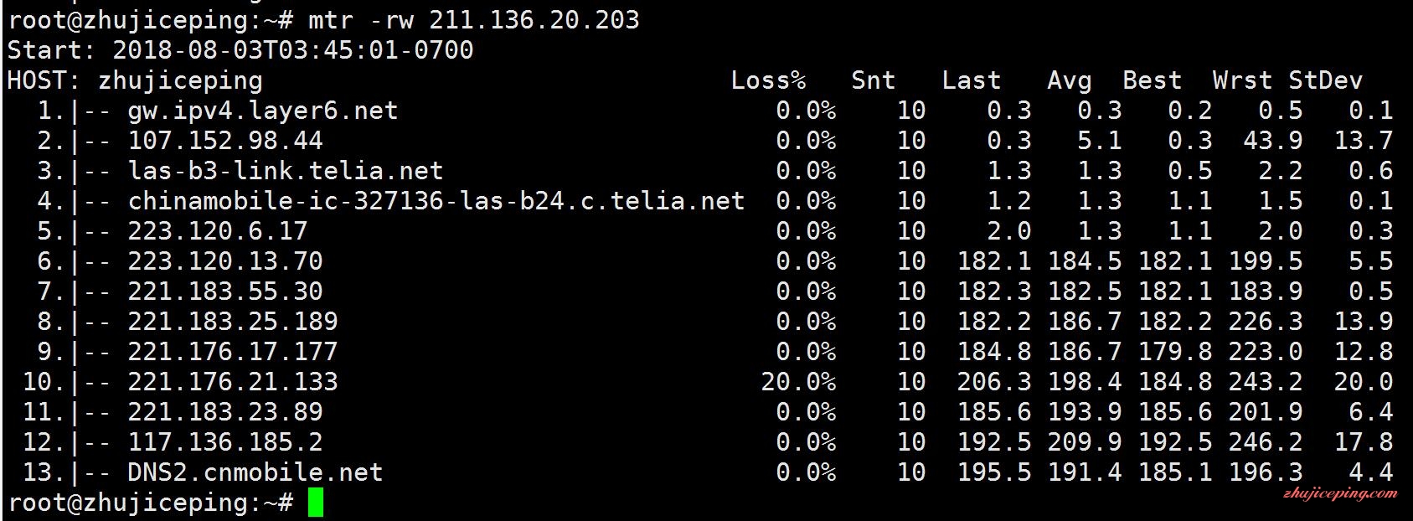Click the zhujiceping.com watermark
The image size is (1413, 521).
tap(1340, 493)
